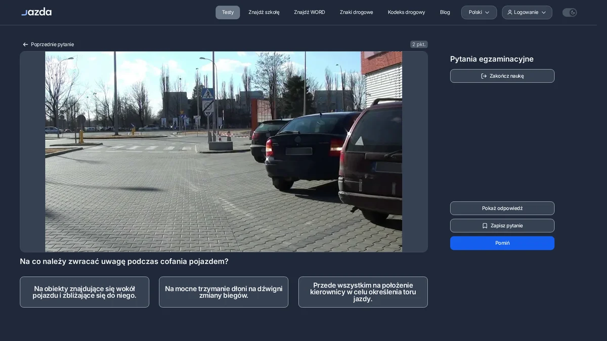Click the parking lot question image
This screenshot has height=341, width=607.
coord(224,152)
